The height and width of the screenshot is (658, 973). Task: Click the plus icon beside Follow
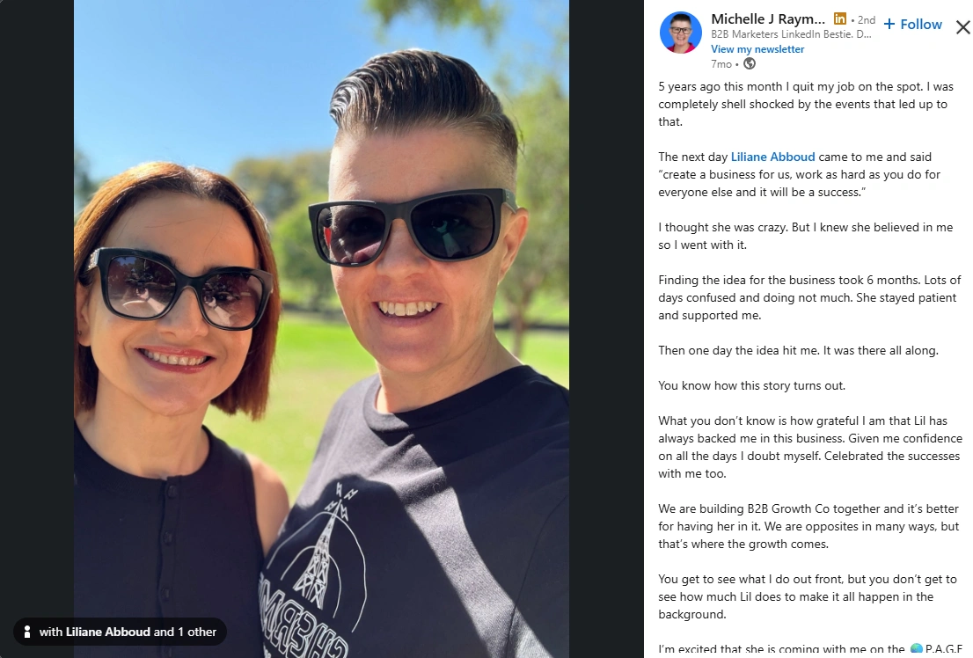tap(889, 25)
